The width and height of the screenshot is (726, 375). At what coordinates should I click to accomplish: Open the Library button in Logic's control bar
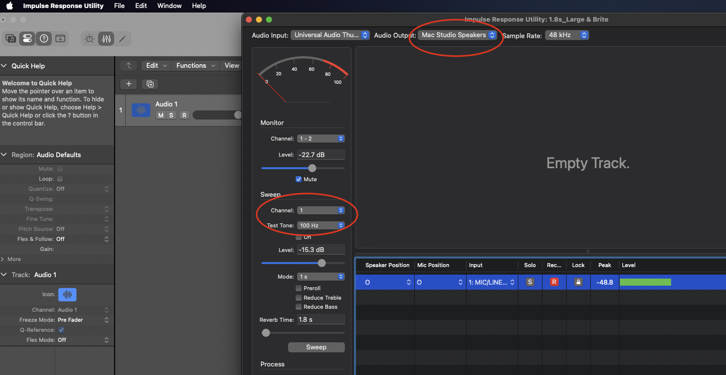click(x=11, y=39)
